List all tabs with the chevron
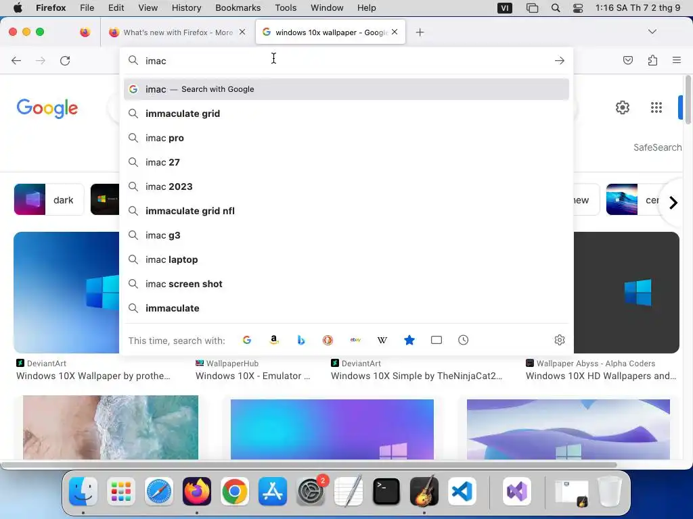 [652, 32]
